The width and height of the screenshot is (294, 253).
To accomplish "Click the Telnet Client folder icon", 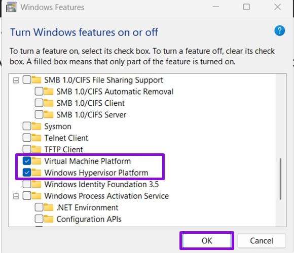I will [x=36, y=138].
